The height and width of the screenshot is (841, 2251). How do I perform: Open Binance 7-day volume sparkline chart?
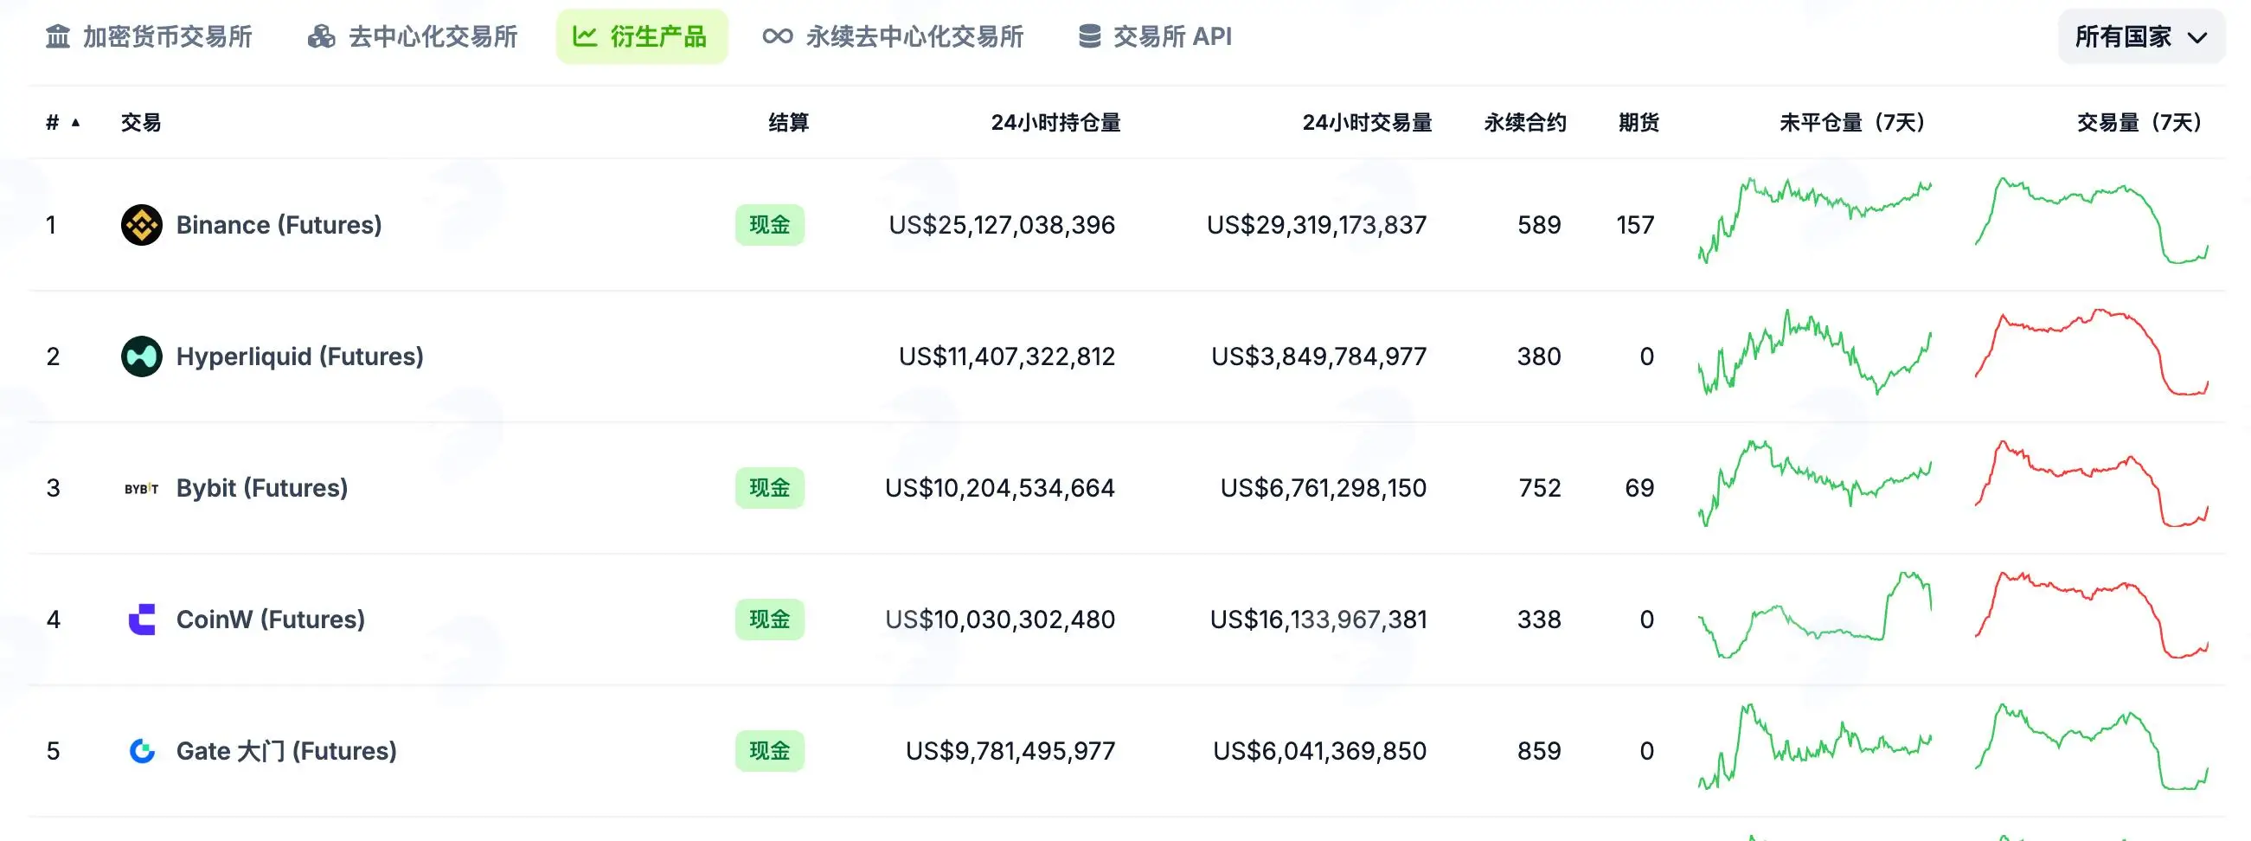(x=2092, y=221)
